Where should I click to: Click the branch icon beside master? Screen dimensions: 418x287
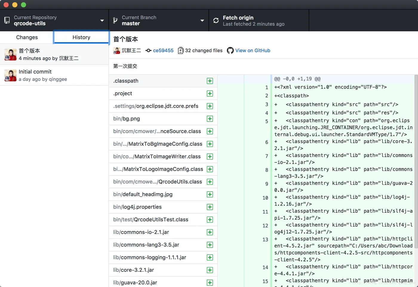click(x=115, y=21)
